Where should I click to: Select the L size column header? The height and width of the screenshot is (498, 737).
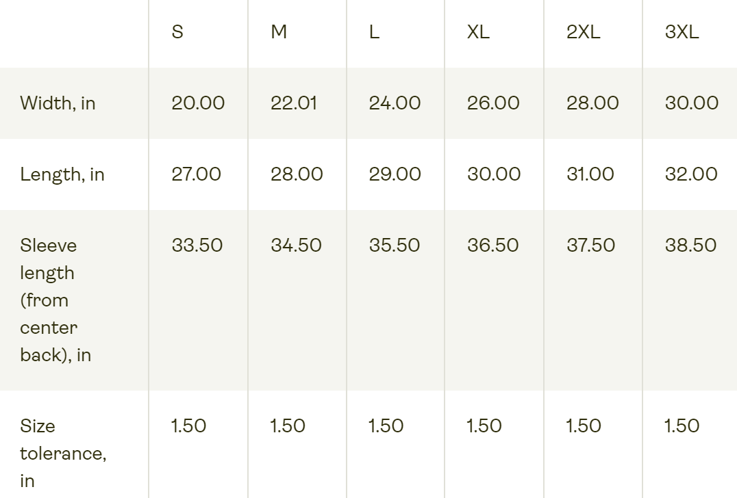(x=374, y=32)
